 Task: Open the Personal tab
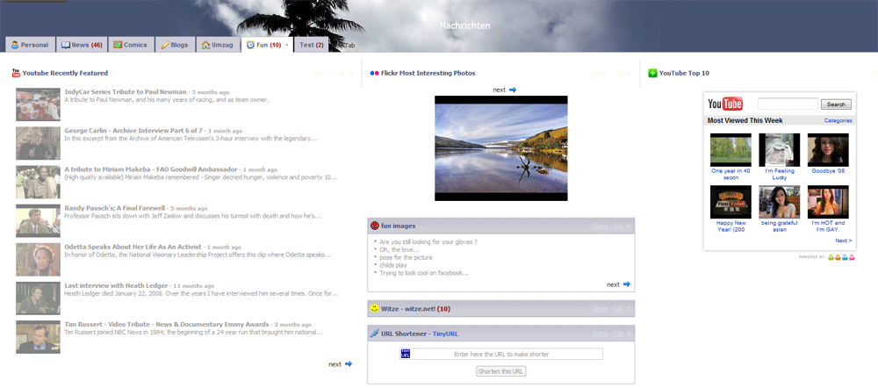tap(30, 45)
